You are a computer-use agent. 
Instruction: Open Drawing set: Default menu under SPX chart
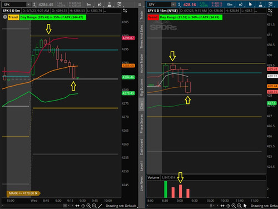(121, 206)
